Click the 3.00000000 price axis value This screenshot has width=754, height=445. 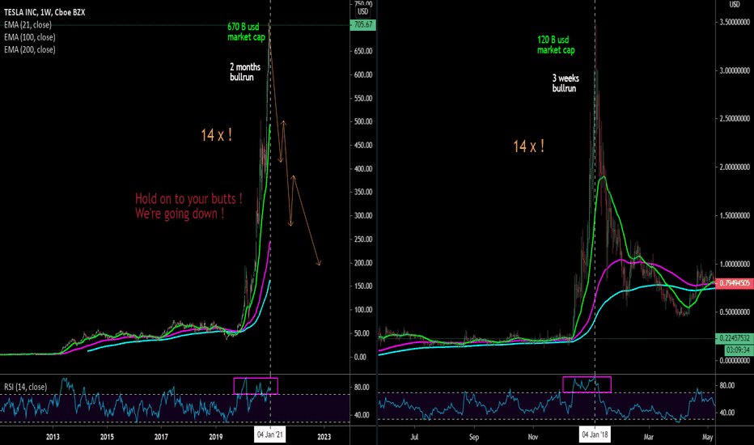point(735,70)
